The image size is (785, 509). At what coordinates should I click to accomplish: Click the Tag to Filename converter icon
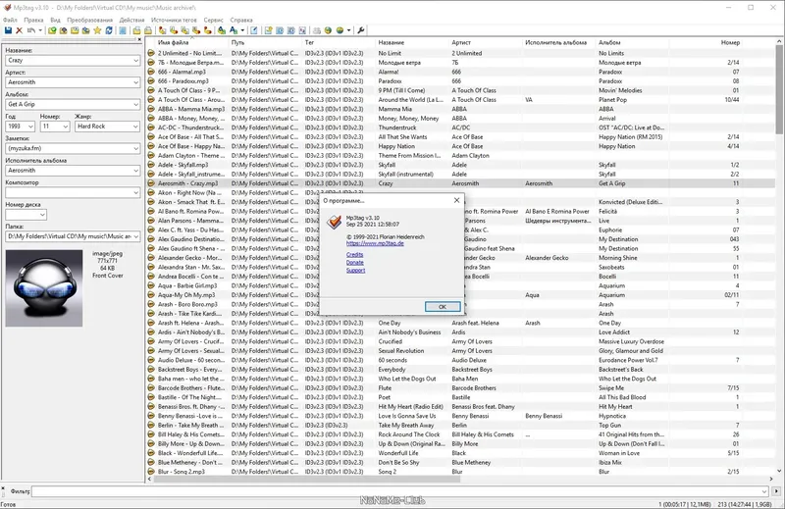(162, 30)
